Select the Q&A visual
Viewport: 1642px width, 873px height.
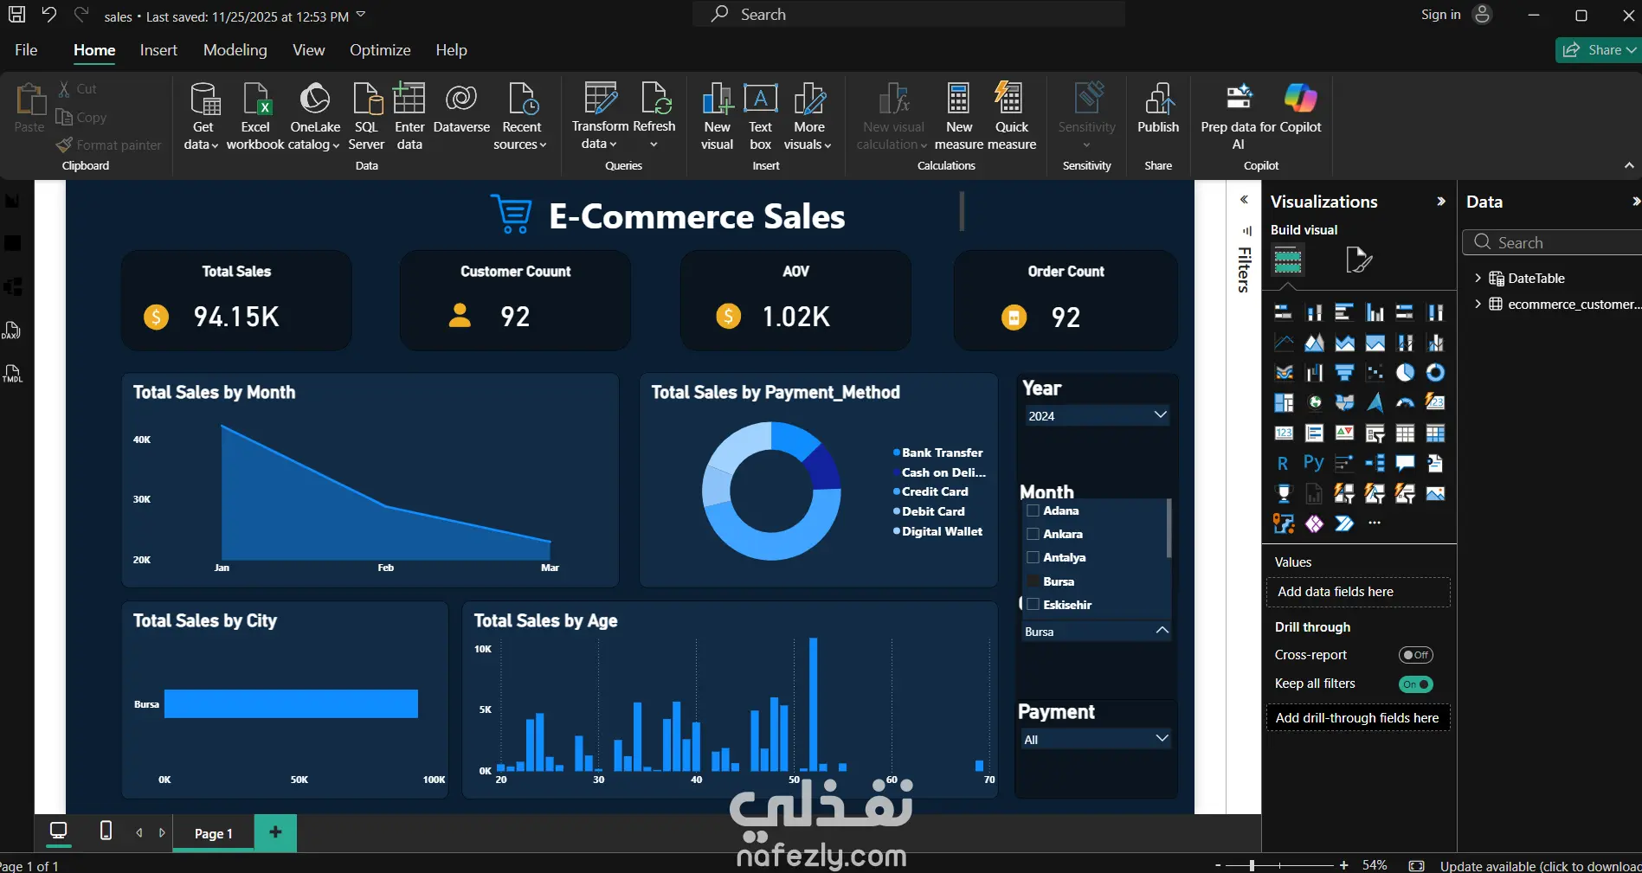1405,463
